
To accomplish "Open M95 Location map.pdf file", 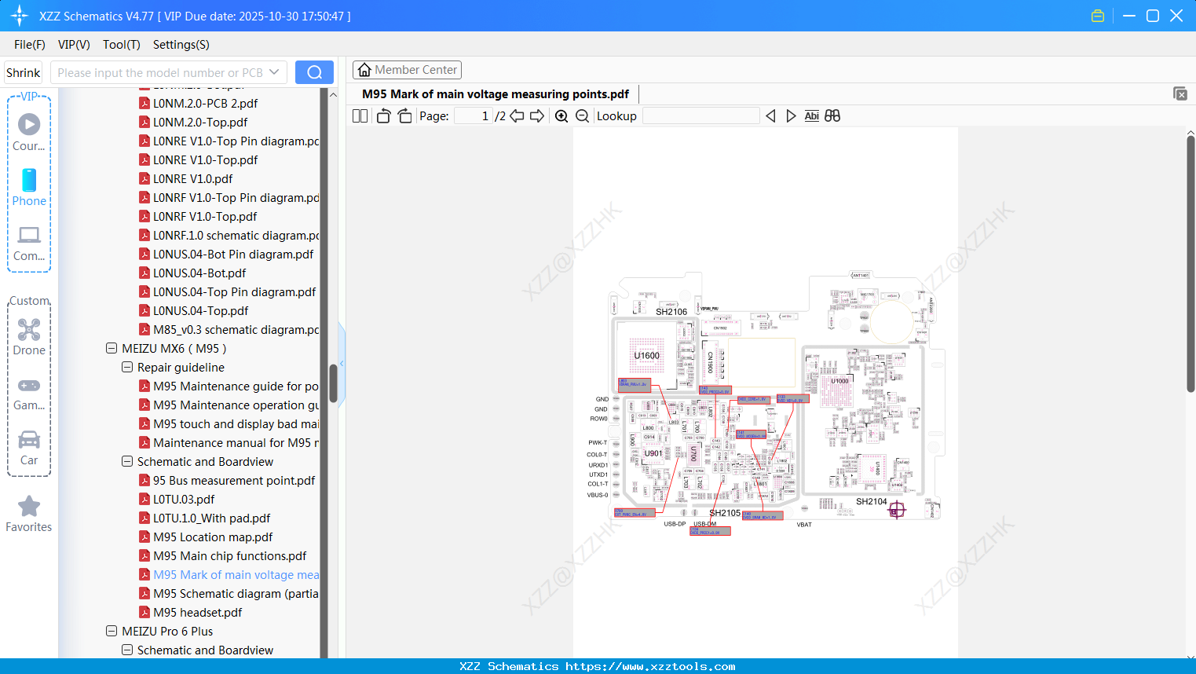I will pos(213,537).
